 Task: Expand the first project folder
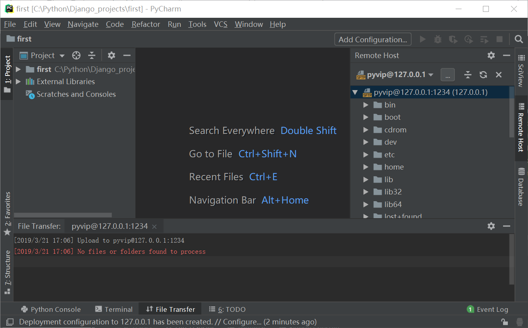click(x=18, y=69)
